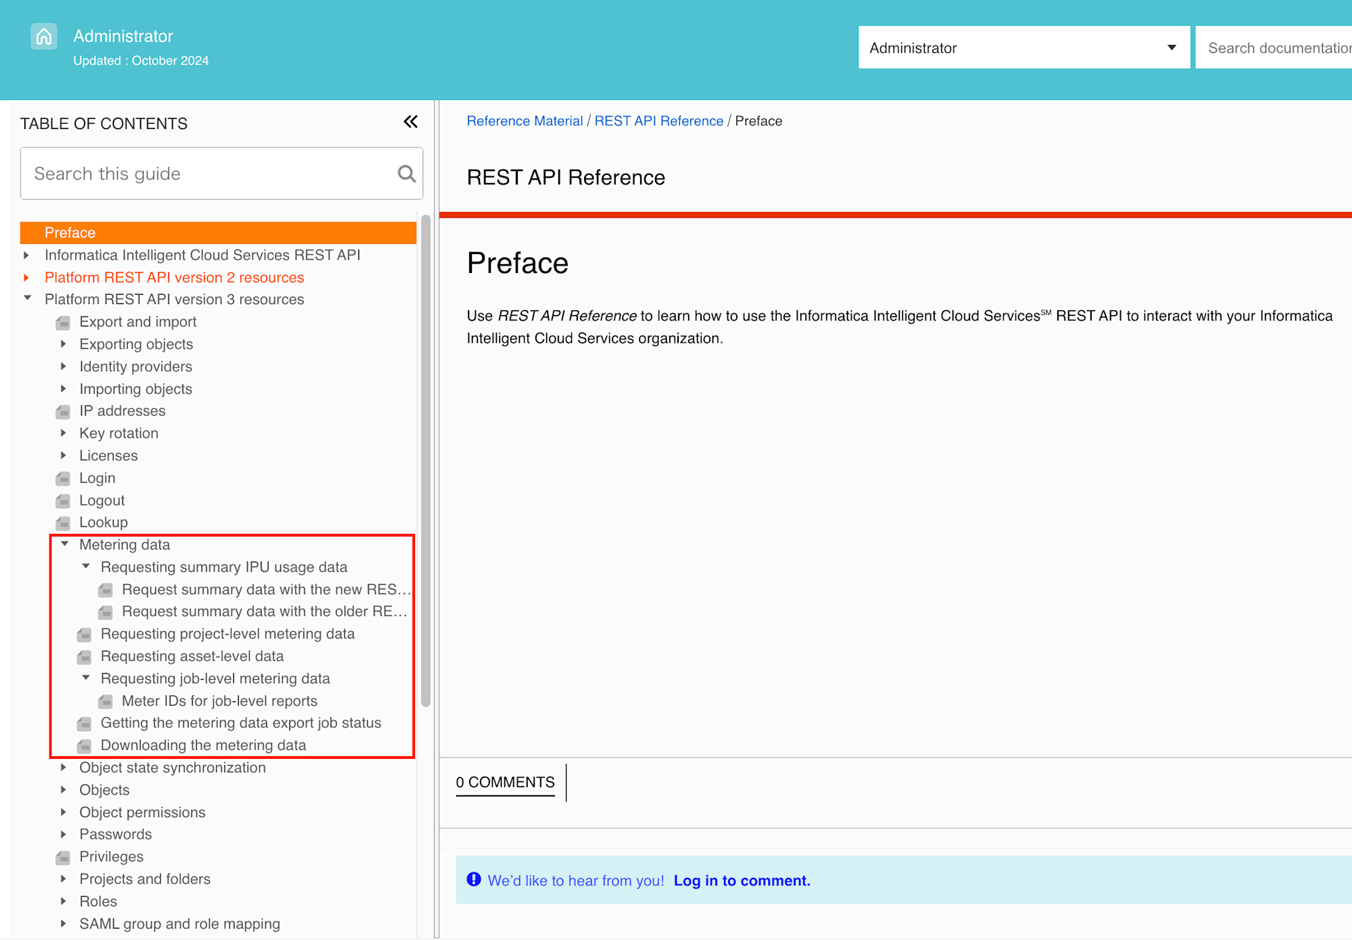Screen dimensions: 1352x940
Task: Open the Export and import topic
Action: 138,322
